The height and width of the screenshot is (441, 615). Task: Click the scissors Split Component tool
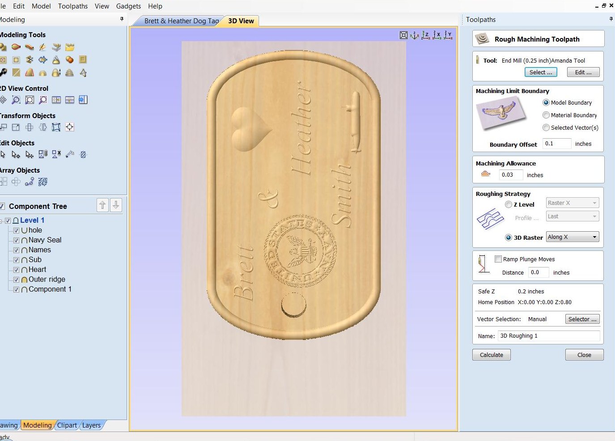tap(30, 59)
